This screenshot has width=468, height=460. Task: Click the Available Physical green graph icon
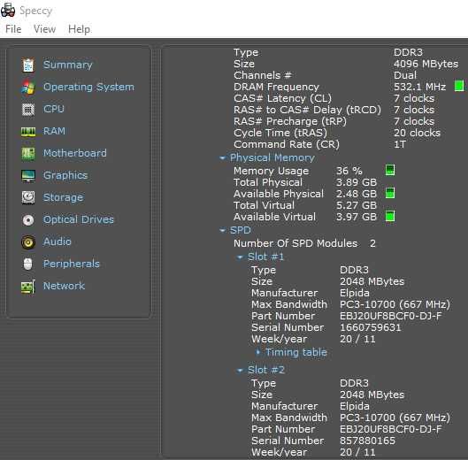tap(390, 193)
